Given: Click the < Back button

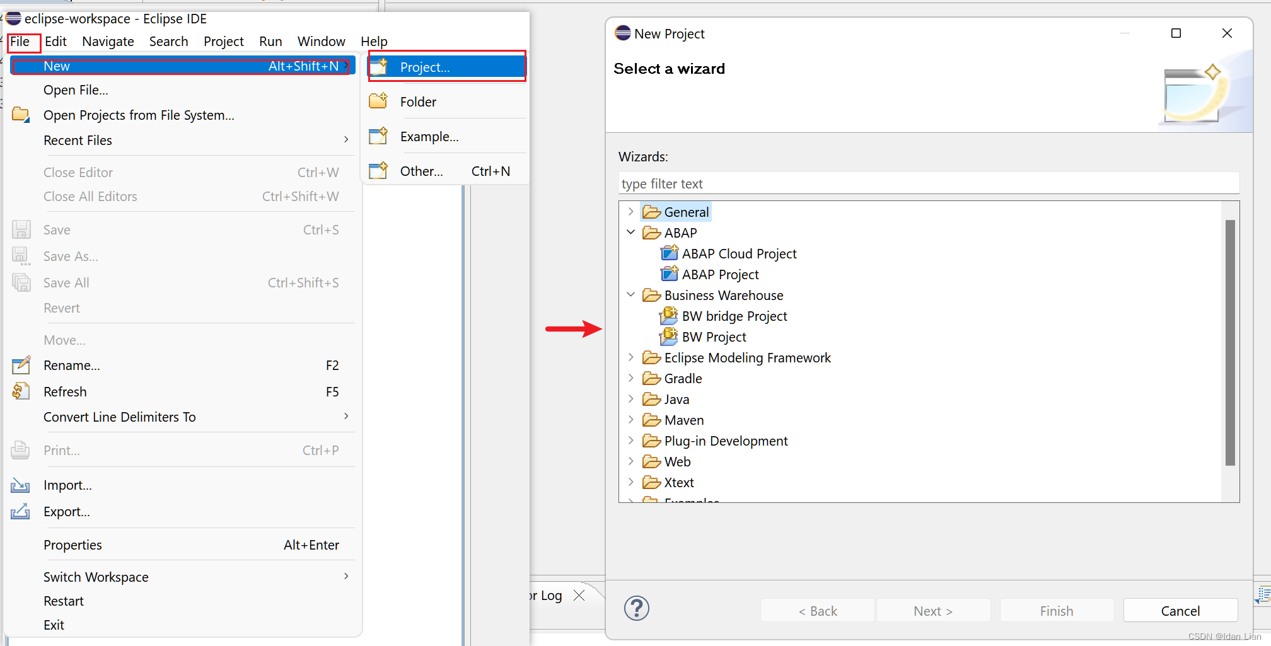Looking at the screenshot, I should tap(818, 610).
